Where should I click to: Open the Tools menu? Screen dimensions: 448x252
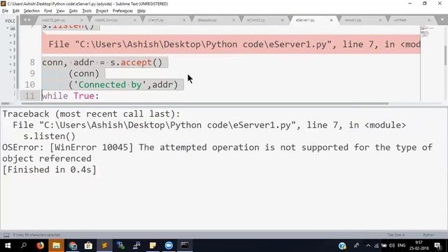(87, 11)
